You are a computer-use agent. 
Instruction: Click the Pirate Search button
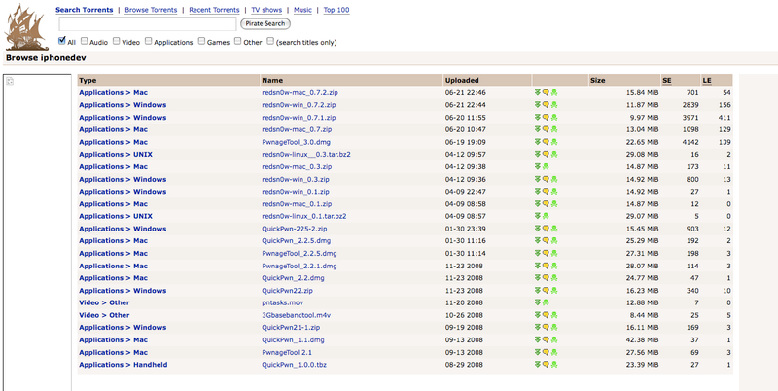coord(265,23)
